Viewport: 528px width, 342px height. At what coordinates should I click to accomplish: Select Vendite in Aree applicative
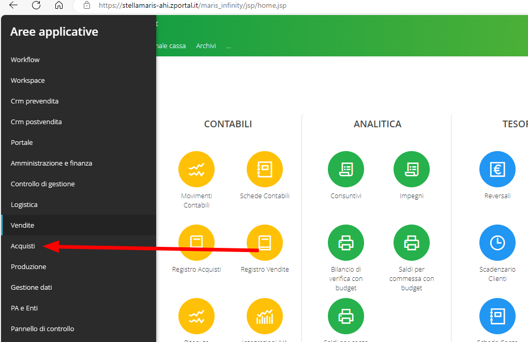click(x=23, y=226)
